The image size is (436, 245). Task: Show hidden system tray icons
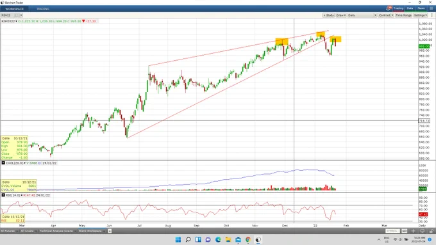pyautogui.click(x=379, y=240)
